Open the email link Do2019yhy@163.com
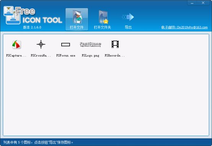212x146 pixels. (x=184, y=27)
